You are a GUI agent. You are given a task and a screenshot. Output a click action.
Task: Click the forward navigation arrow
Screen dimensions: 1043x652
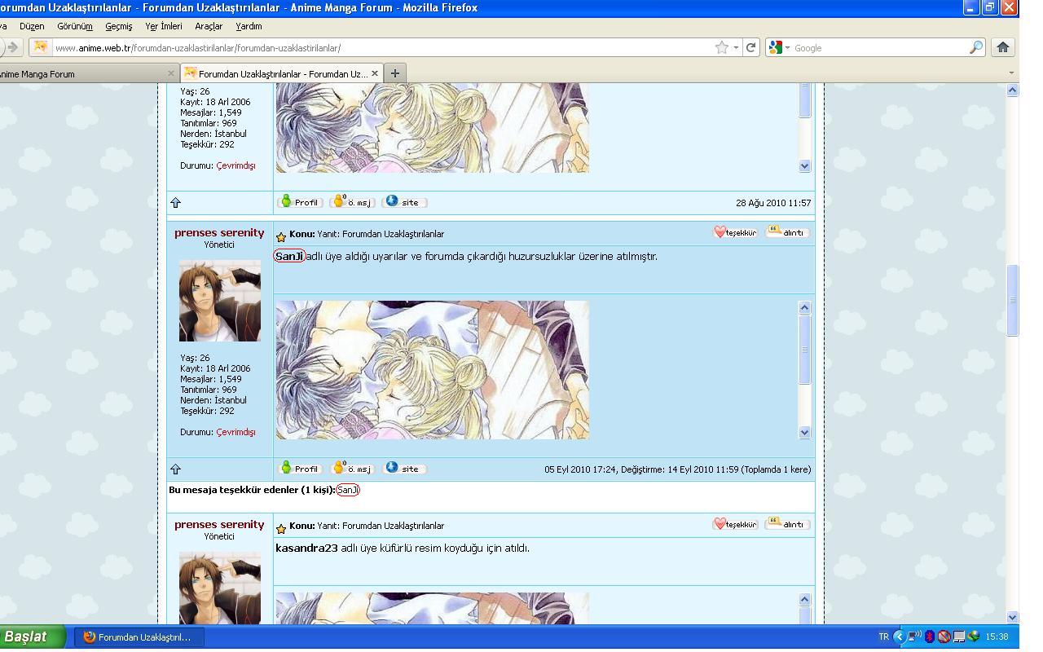[11, 47]
